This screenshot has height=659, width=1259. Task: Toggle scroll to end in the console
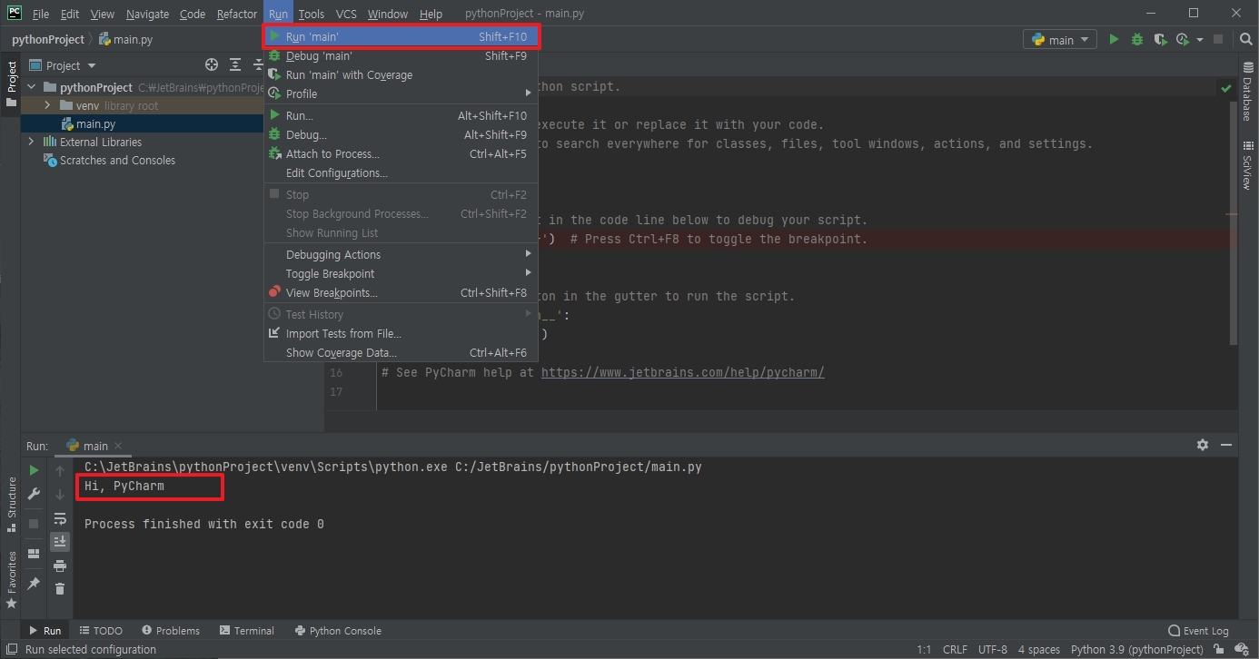[60, 541]
